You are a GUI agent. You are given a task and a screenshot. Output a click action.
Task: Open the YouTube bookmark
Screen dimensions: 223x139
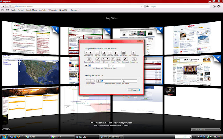[43, 10]
